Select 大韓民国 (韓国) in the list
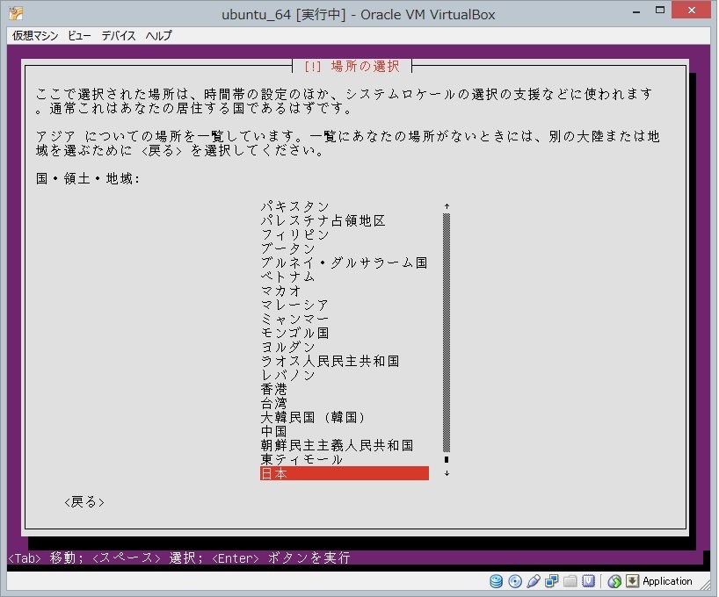The width and height of the screenshot is (719, 597). pos(313,417)
